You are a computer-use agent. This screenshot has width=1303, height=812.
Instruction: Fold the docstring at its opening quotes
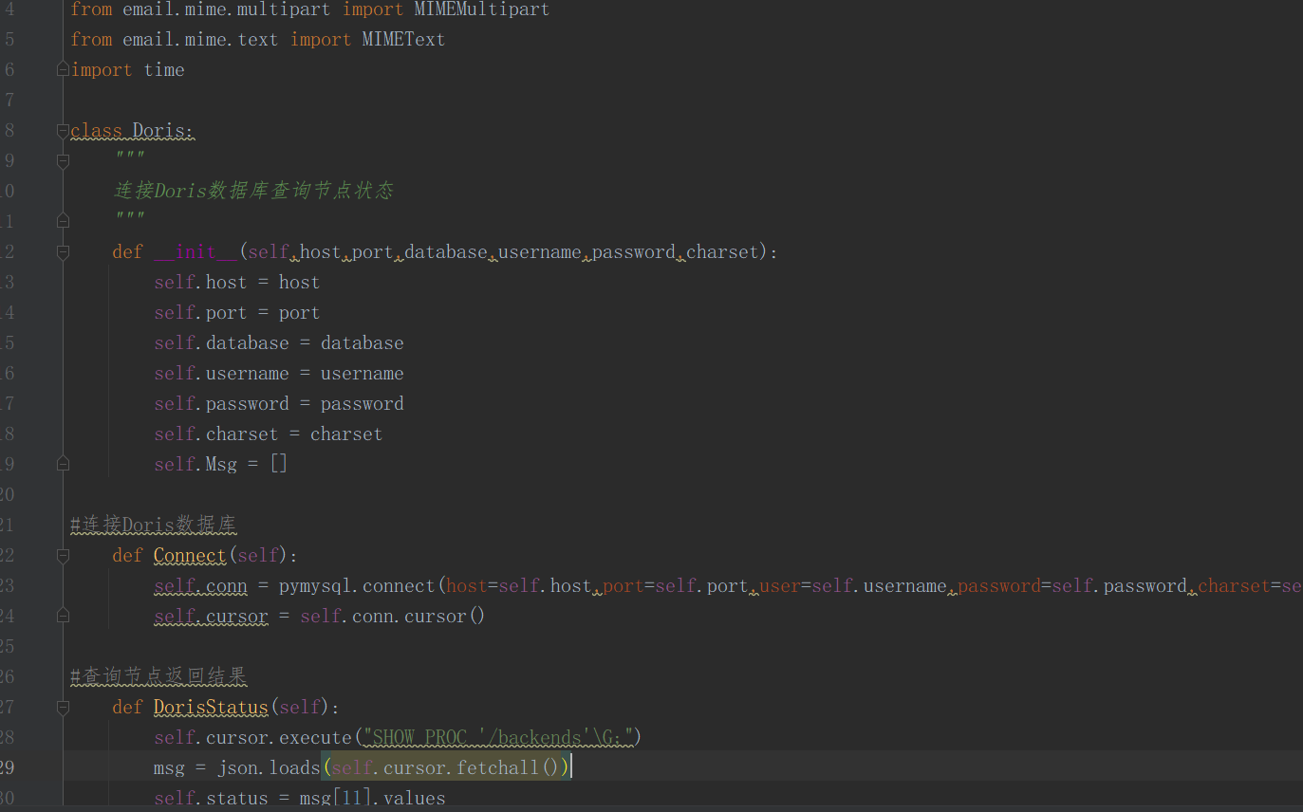tap(63, 160)
